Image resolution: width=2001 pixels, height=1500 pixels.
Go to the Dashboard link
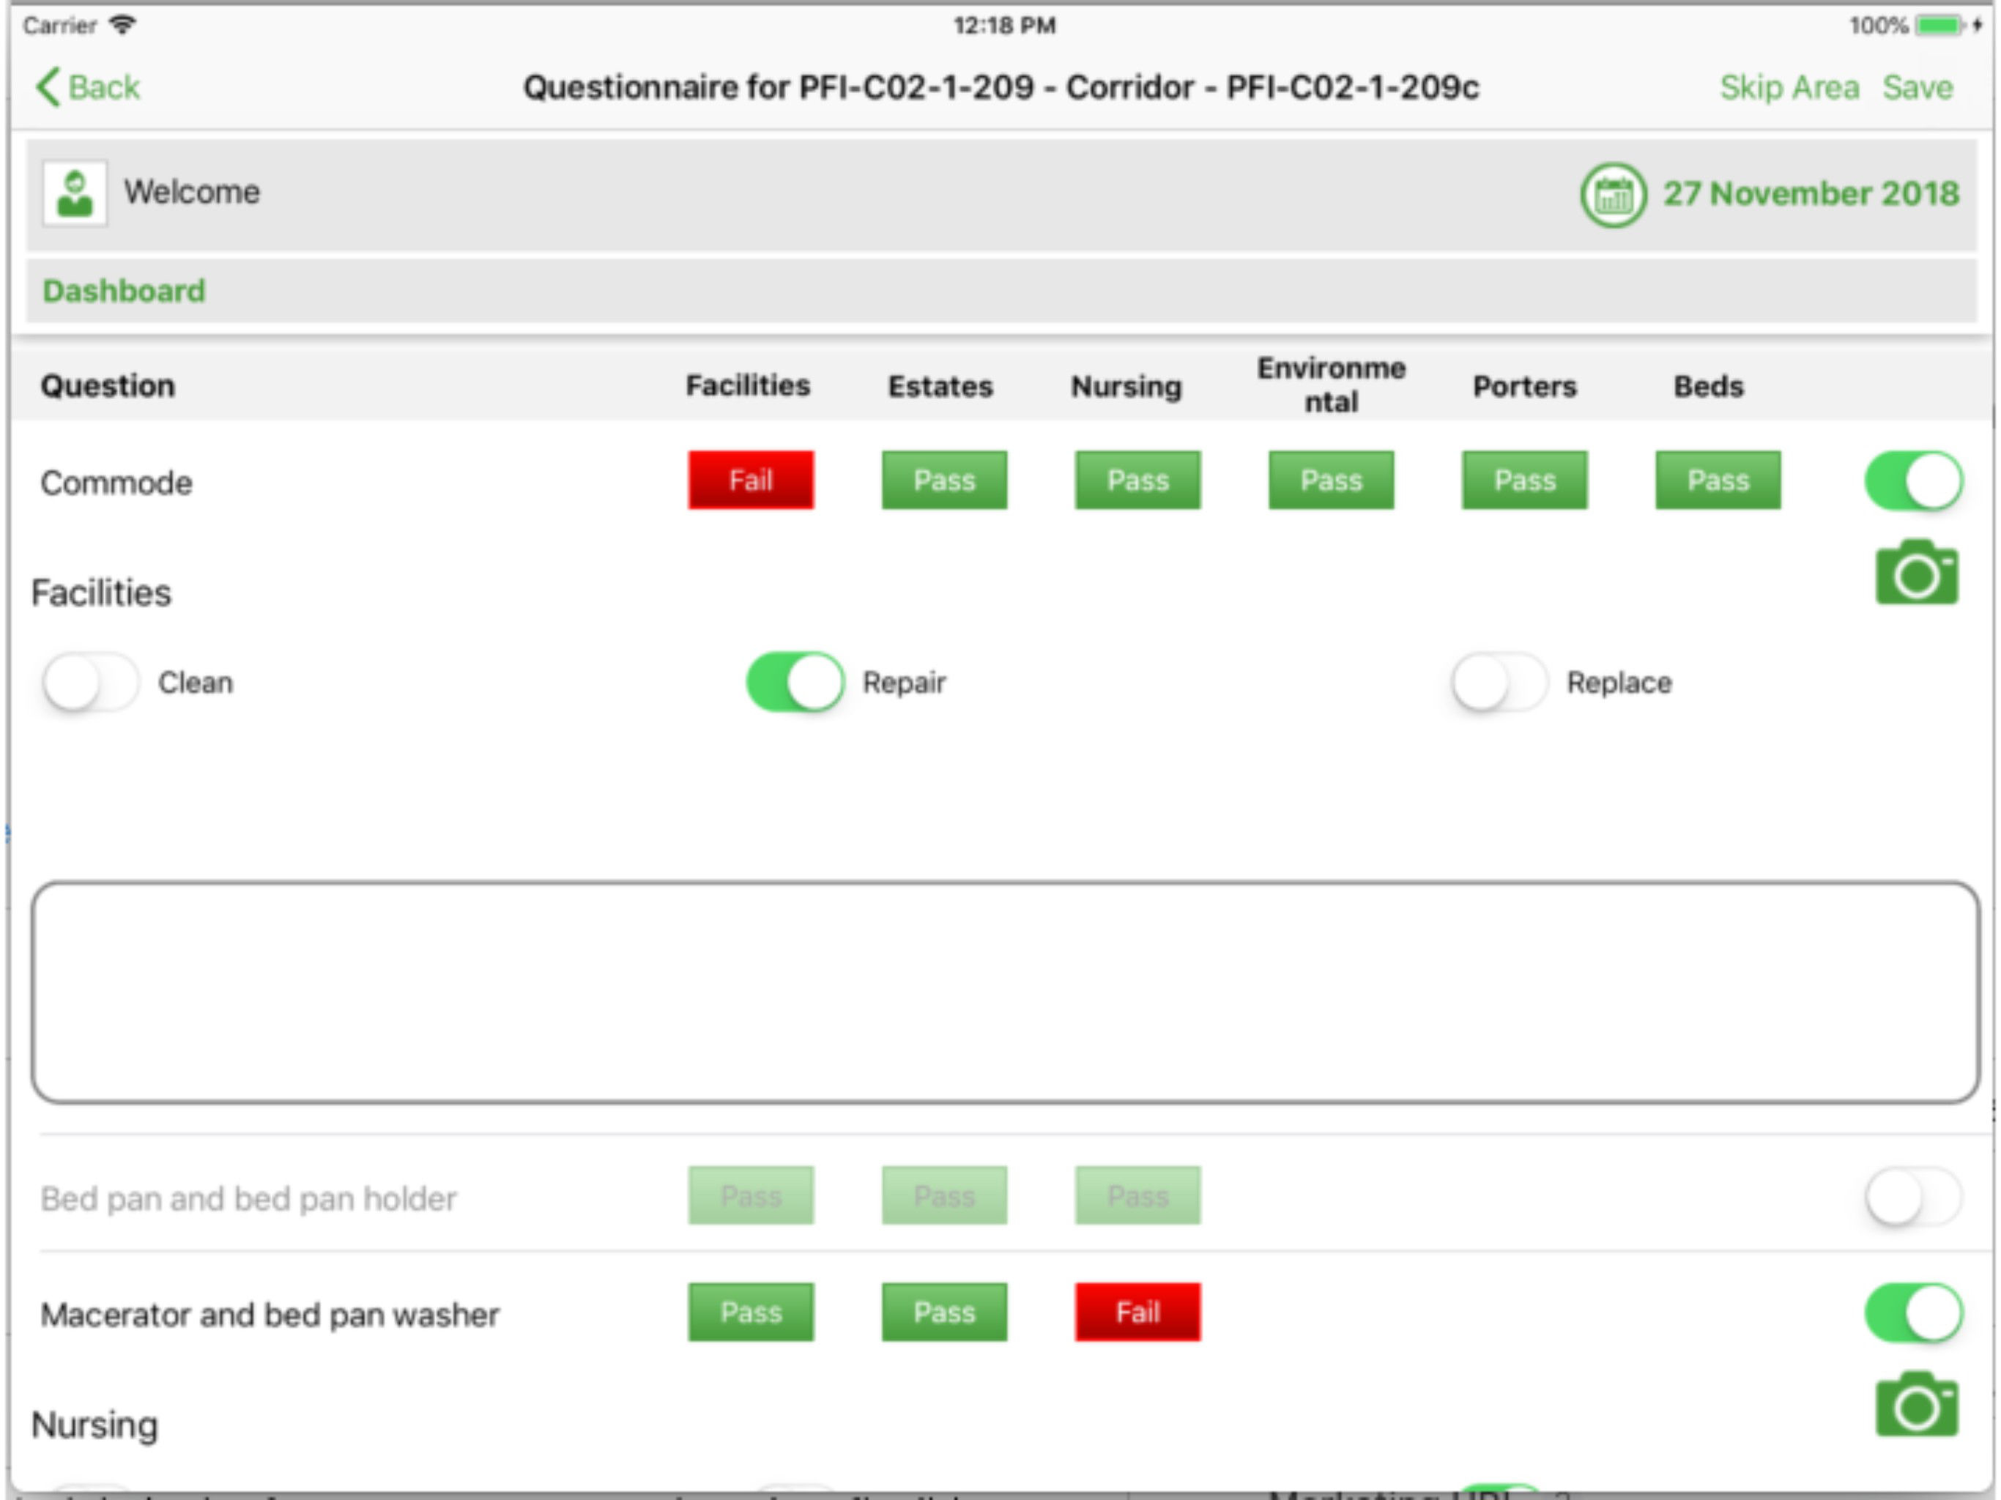tap(124, 292)
